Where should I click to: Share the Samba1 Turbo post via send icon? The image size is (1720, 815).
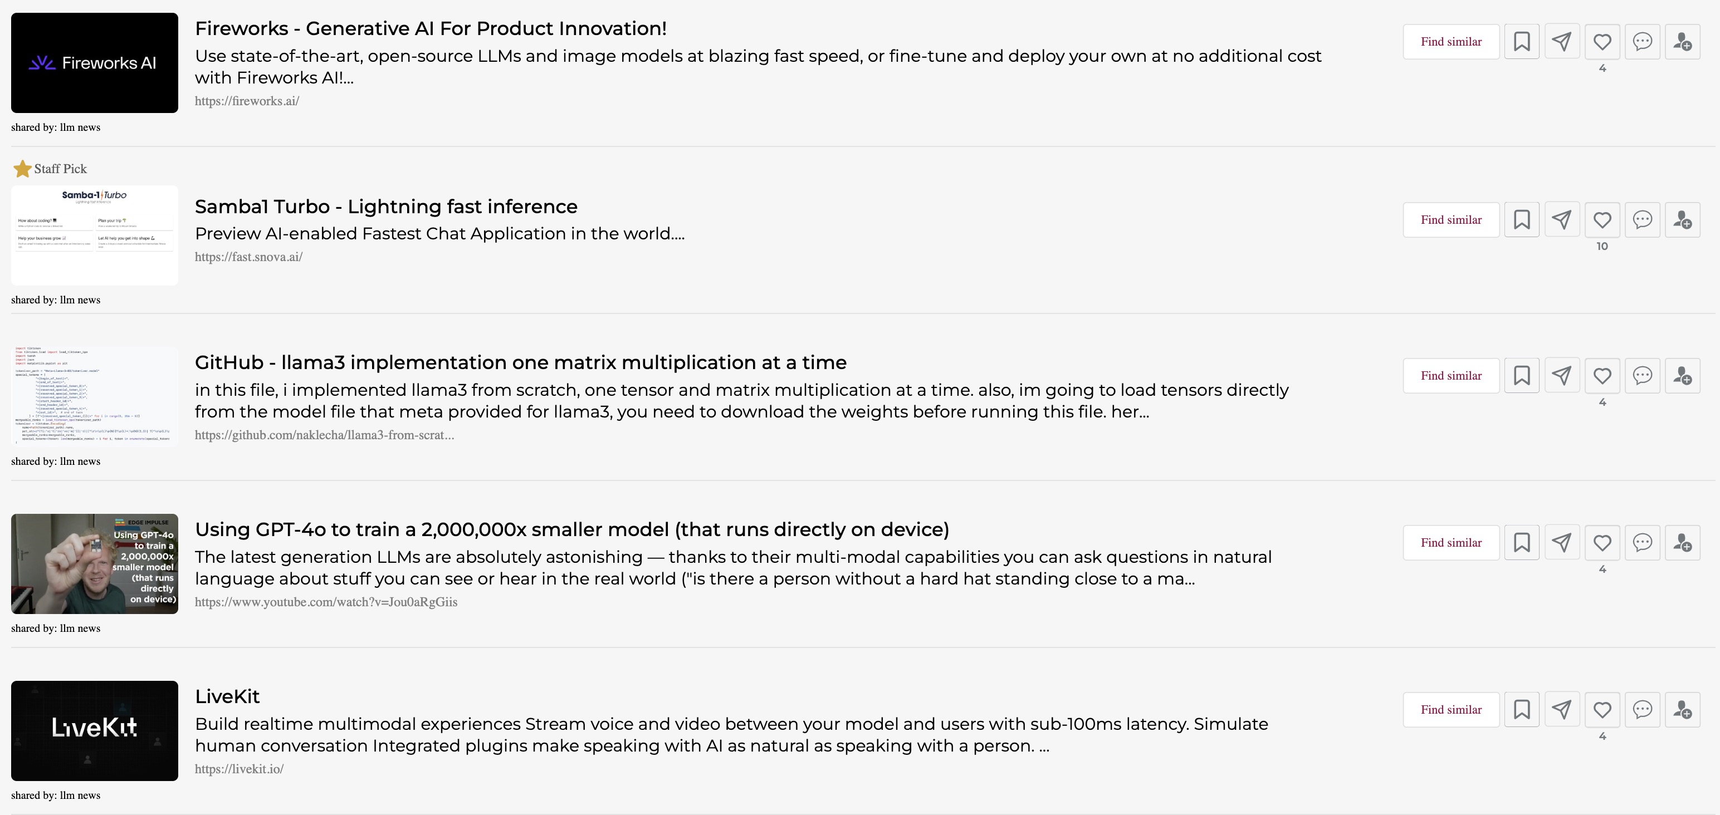point(1562,219)
